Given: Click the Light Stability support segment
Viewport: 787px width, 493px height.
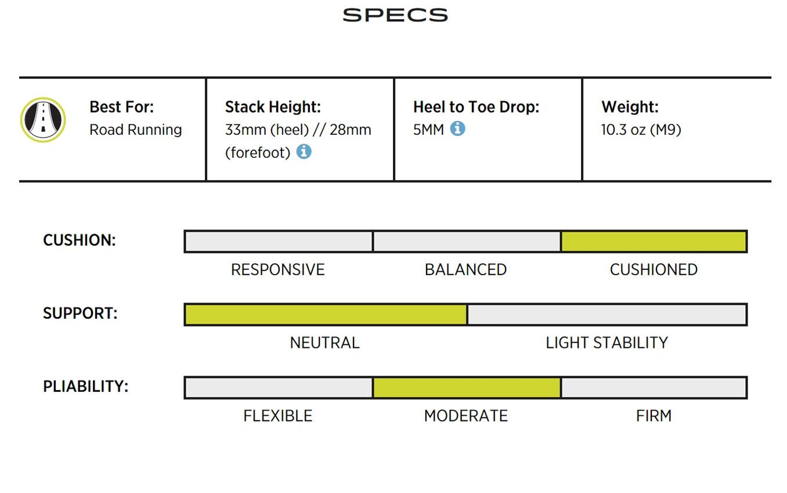Looking at the screenshot, I should [x=607, y=315].
